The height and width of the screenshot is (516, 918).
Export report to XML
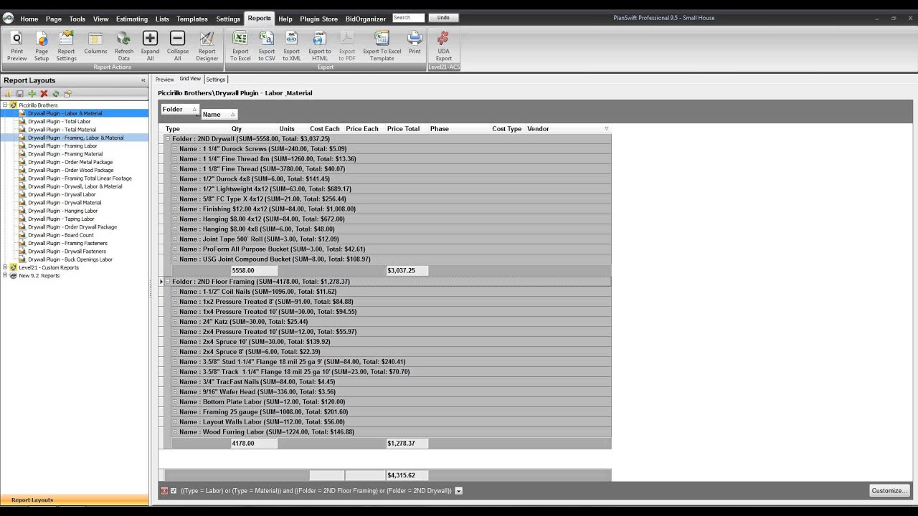point(291,46)
